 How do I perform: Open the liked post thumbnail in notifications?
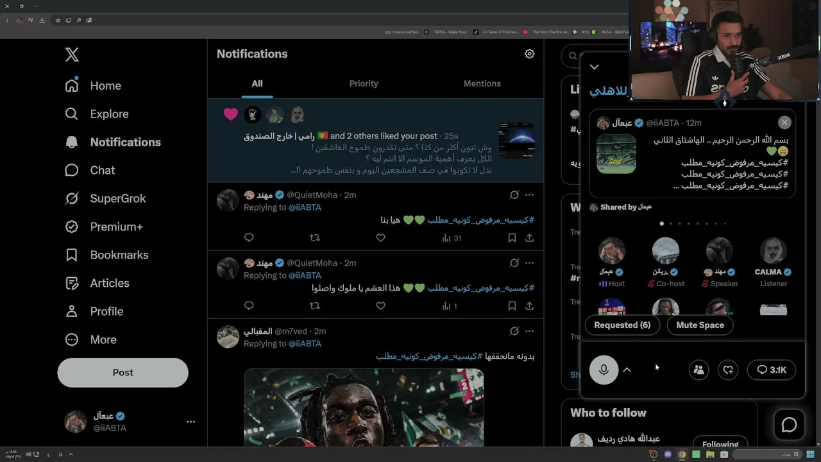pyautogui.click(x=516, y=141)
